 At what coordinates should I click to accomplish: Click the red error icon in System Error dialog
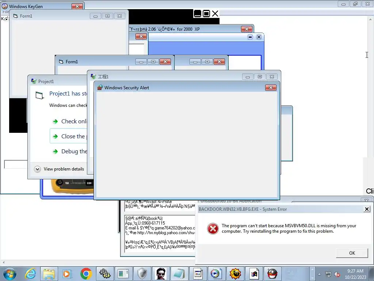point(213,229)
